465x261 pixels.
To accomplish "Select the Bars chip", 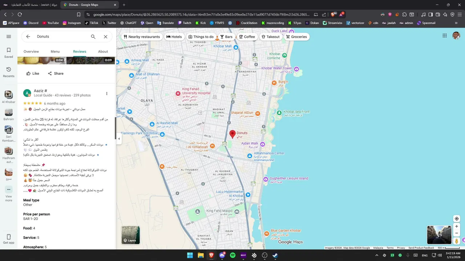I will click(x=226, y=37).
